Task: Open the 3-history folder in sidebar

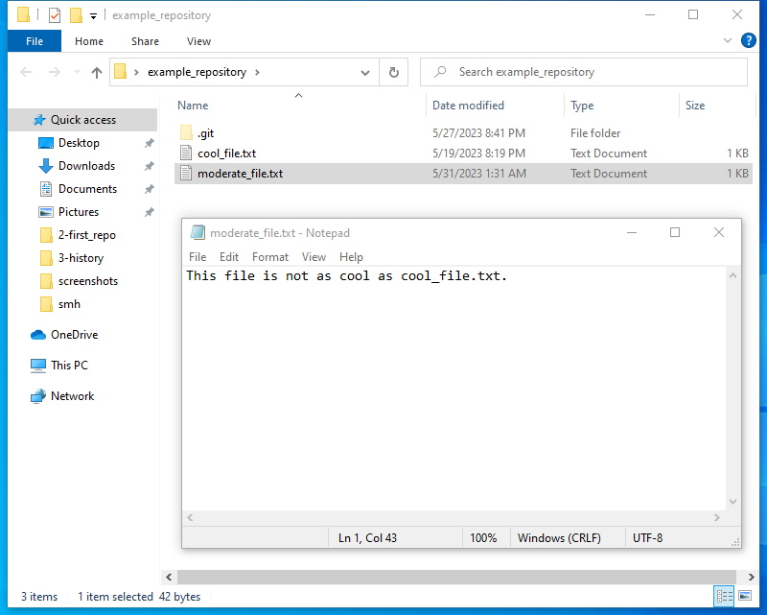Action: click(x=81, y=258)
